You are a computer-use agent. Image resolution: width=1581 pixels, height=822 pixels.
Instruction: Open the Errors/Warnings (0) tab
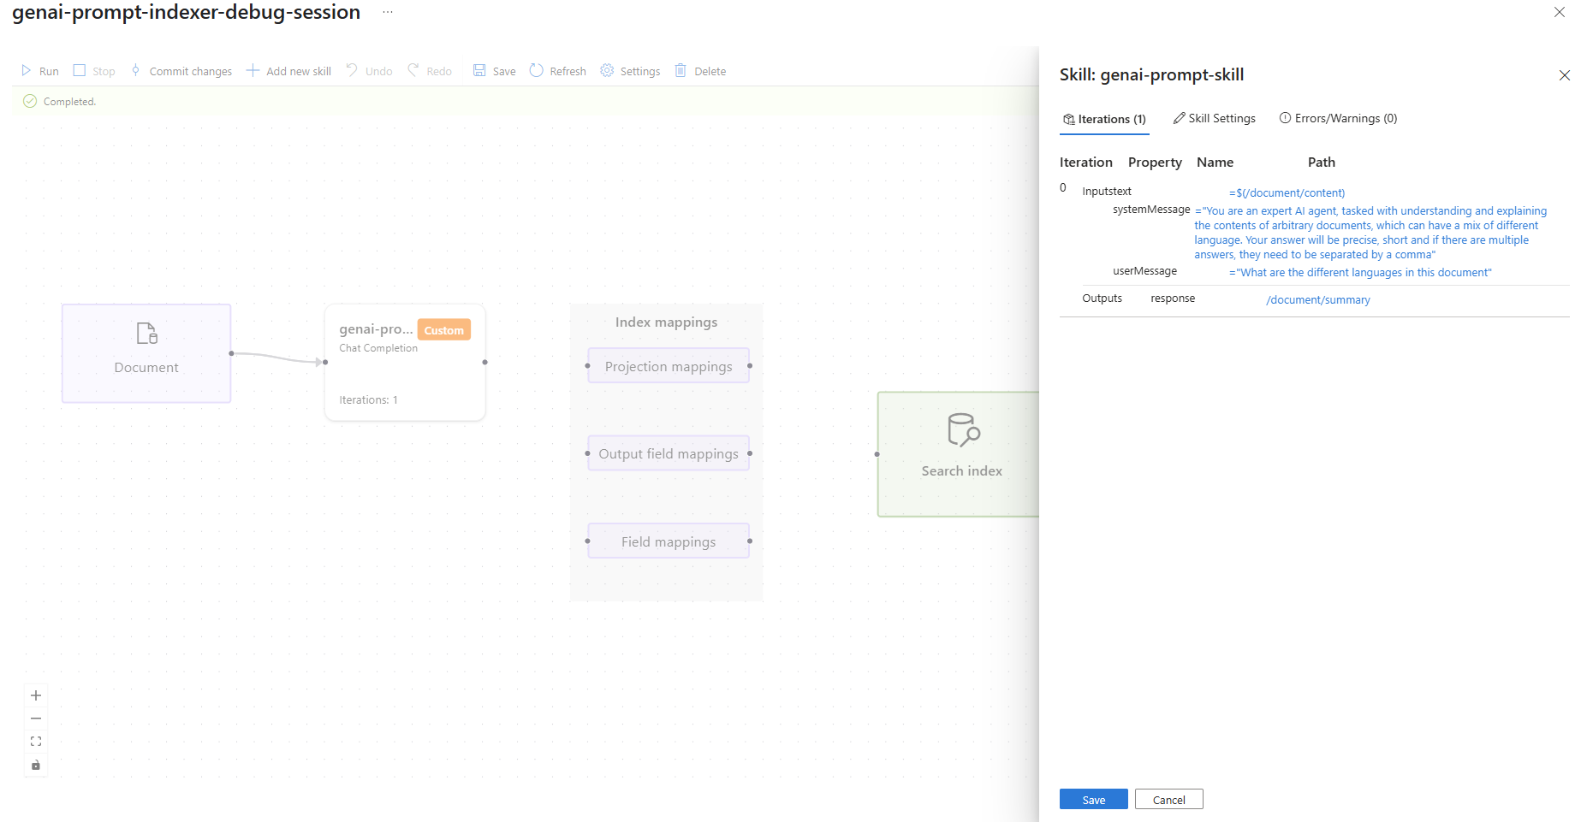coord(1338,119)
